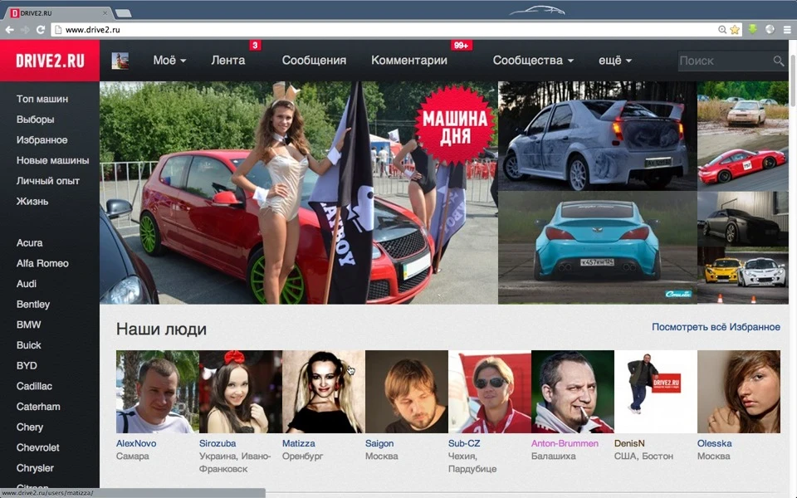
Task: Open AlexNovo profile photo
Action: click(x=157, y=392)
